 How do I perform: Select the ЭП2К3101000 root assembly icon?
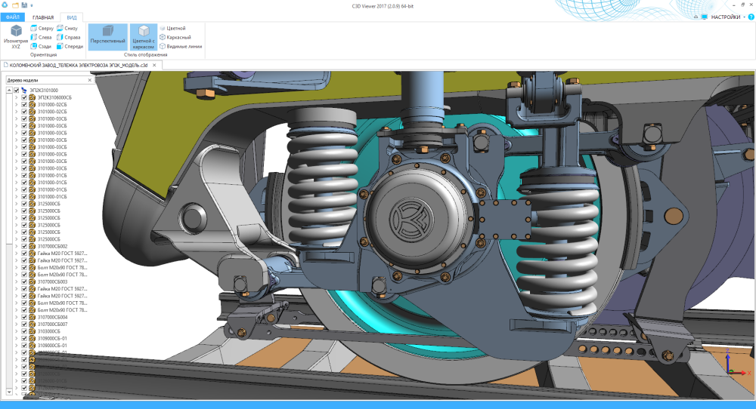pyautogui.click(x=23, y=90)
